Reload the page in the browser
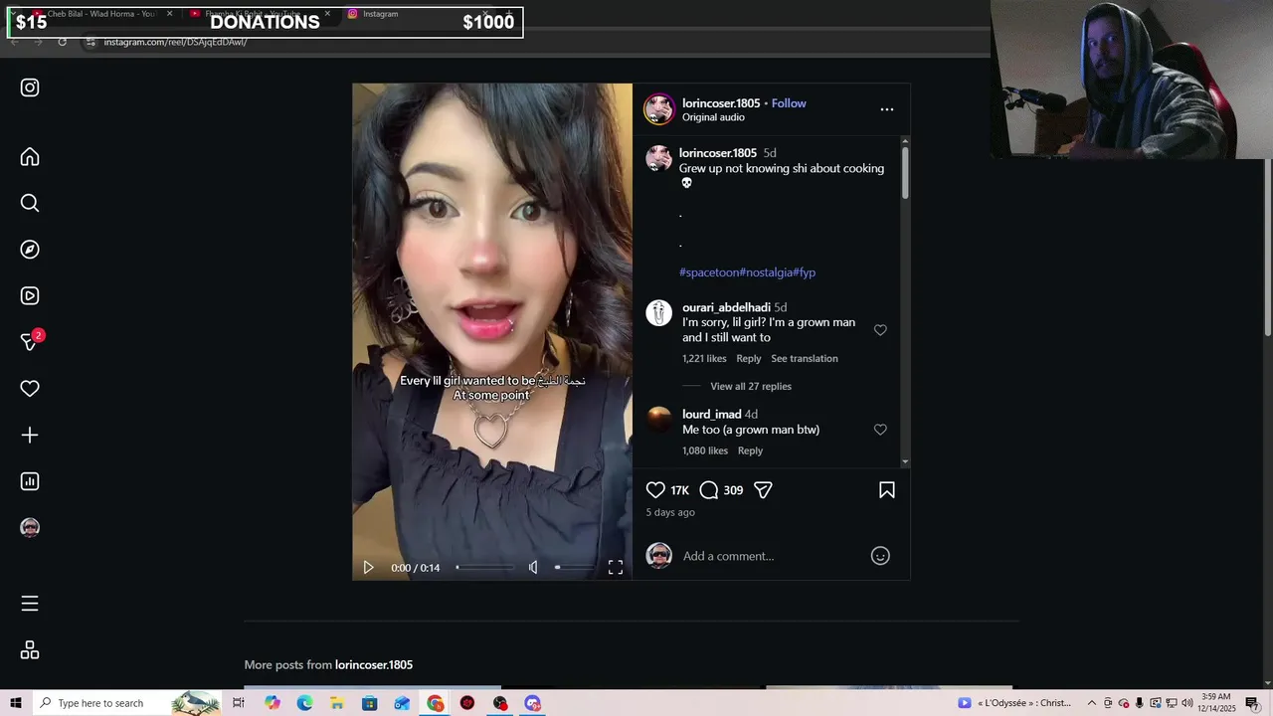 click(x=62, y=42)
